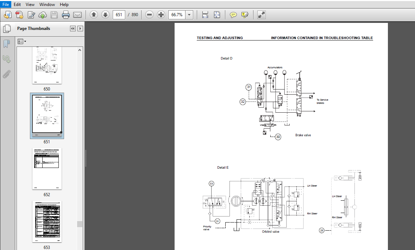
Task: Click the Print icon
Action: [x=65, y=15]
